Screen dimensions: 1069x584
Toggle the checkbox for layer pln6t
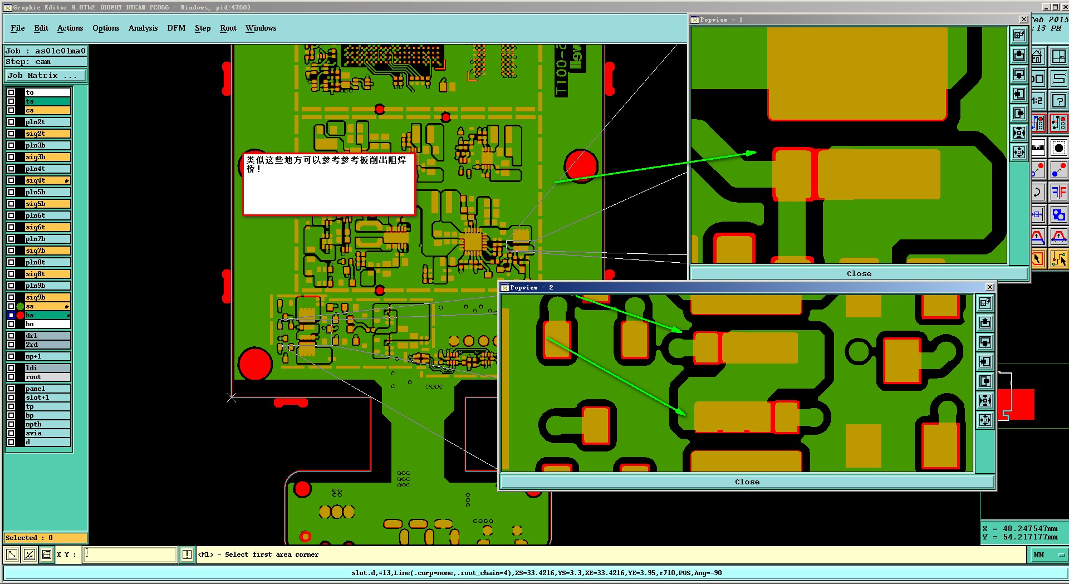pyautogui.click(x=11, y=215)
